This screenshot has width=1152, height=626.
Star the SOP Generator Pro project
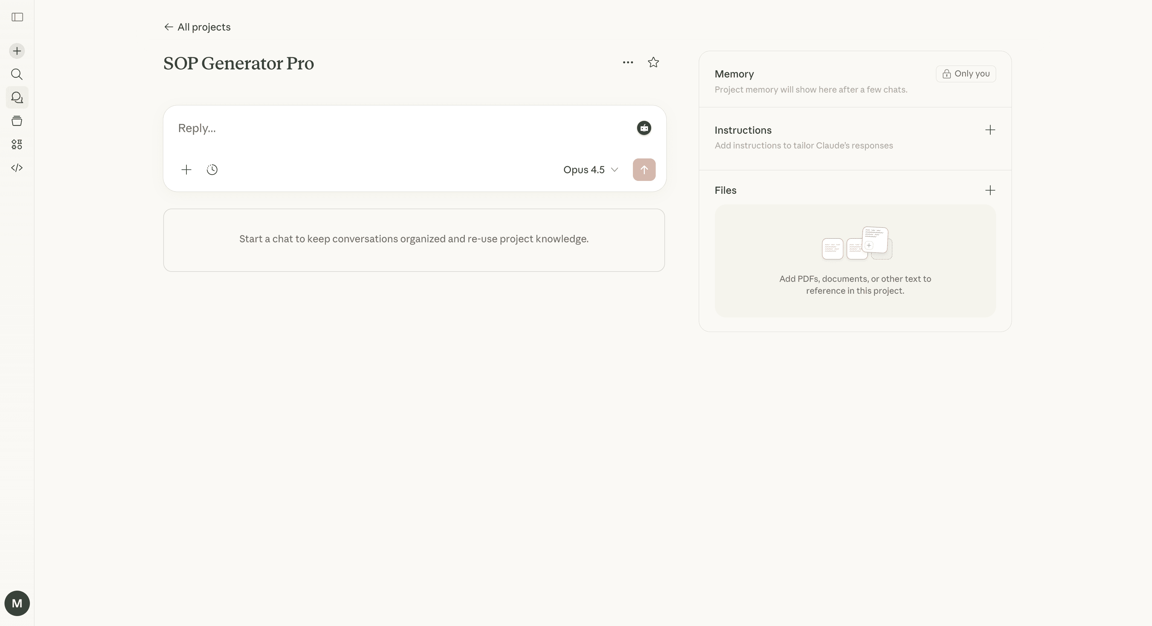(653, 63)
